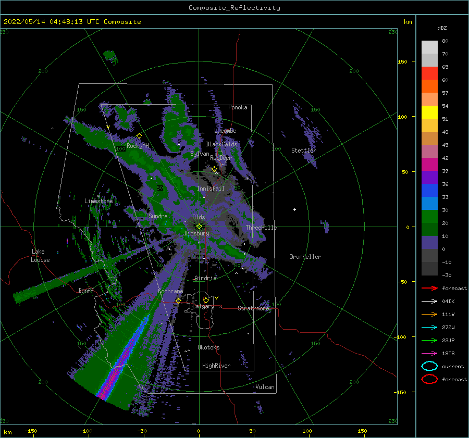Viewport: 469px width, 438px height.
Task: Click the cyan current ellipse icon
Action: tap(429, 366)
